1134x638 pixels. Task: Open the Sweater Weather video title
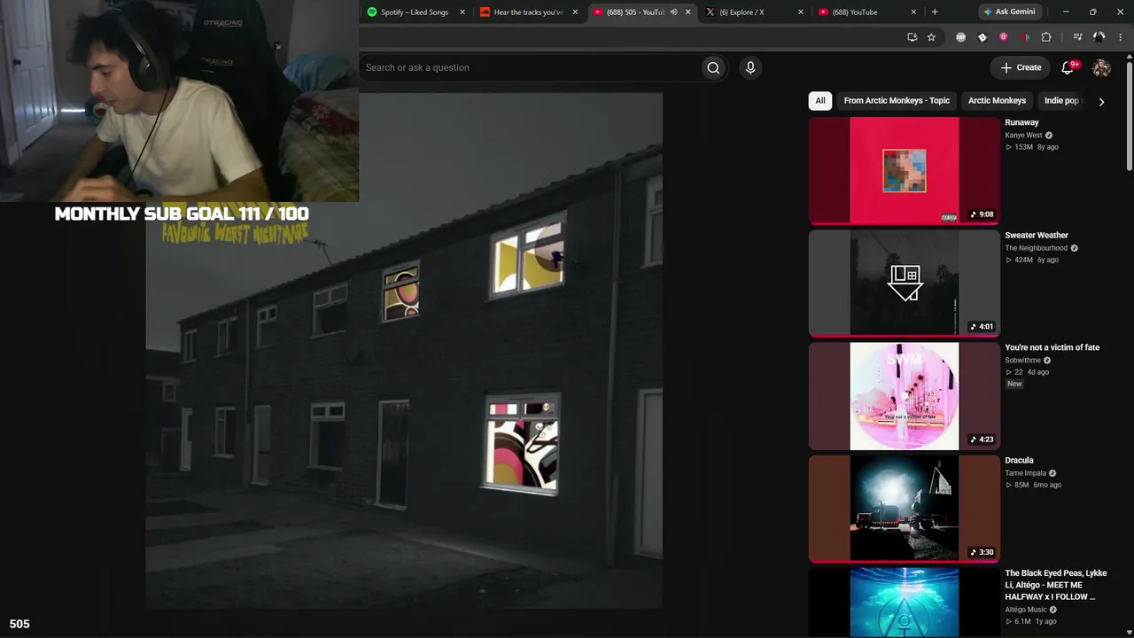1037,236
